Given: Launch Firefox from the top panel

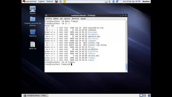Looking at the screenshot, I should pos(56,1).
